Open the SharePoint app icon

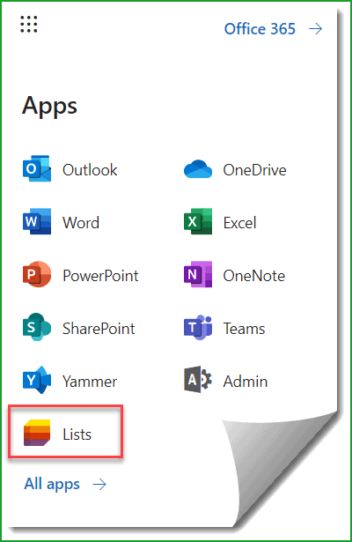click(x=37, y=327)
